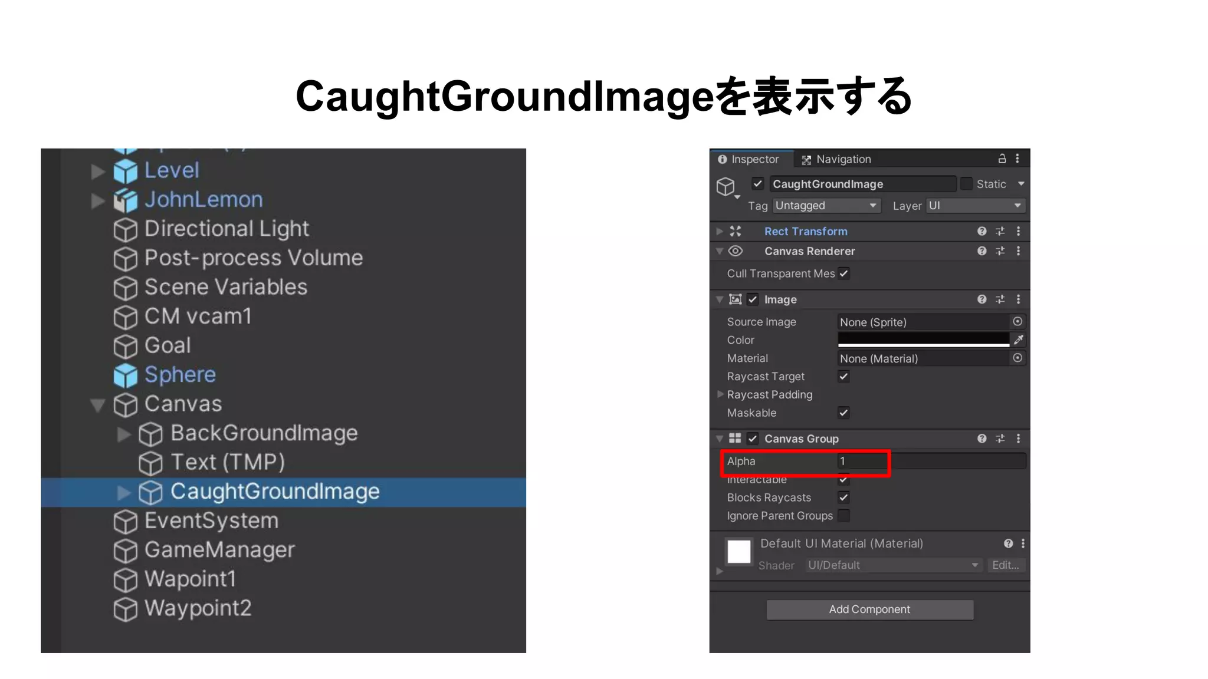Click the blue Sphere prefab icon
1208x679 pixels.
coord(125,375)
